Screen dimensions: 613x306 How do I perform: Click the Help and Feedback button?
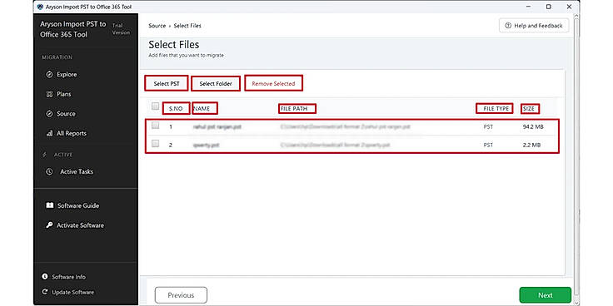(x=534, y=26)
